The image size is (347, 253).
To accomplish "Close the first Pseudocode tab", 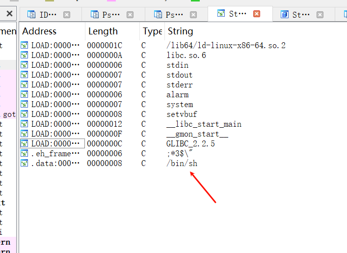I will coord(130,15).
